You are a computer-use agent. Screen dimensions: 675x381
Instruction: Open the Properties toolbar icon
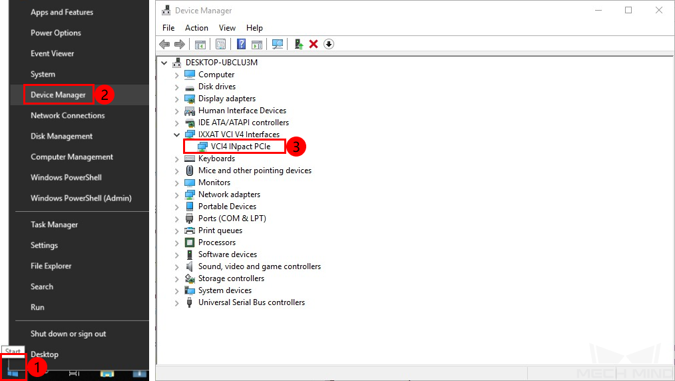coord(221,44)
